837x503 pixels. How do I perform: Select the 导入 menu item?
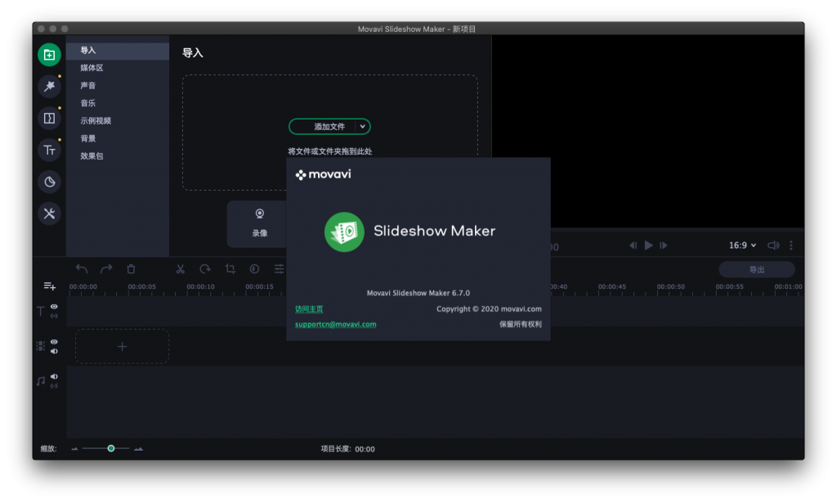[118, 50]
